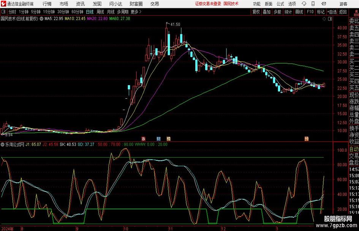Screen dimensions: 359x231
Task: Select the 月线 monthly chart tab
Action: [111, 12]
